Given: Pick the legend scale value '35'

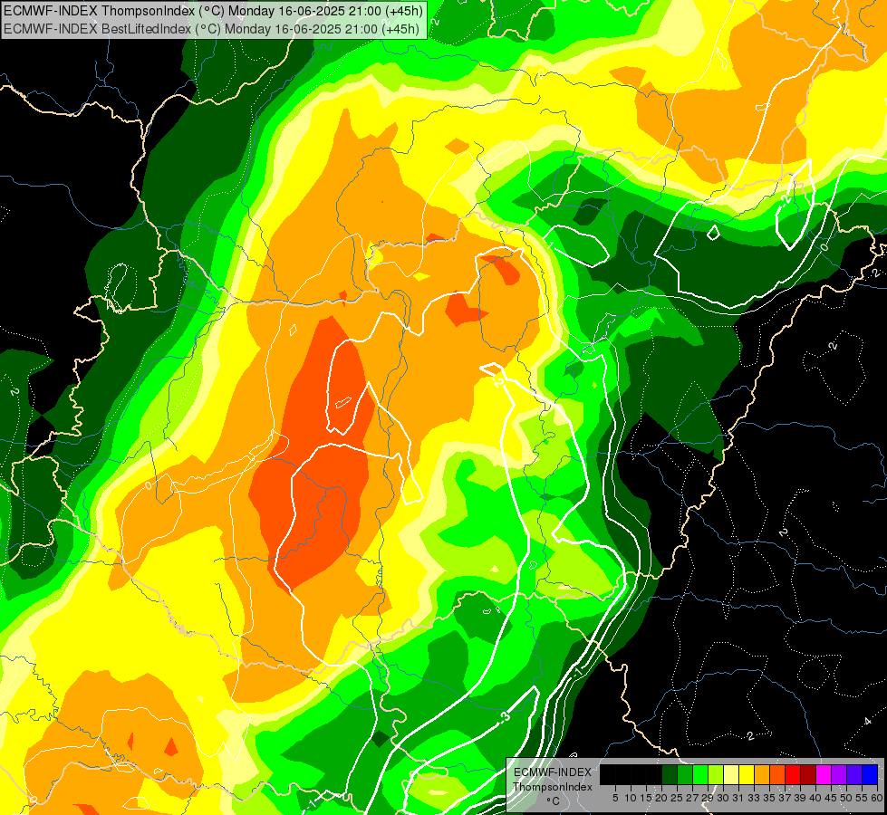Looking at the screenshot, I should (x=769, y=798).
